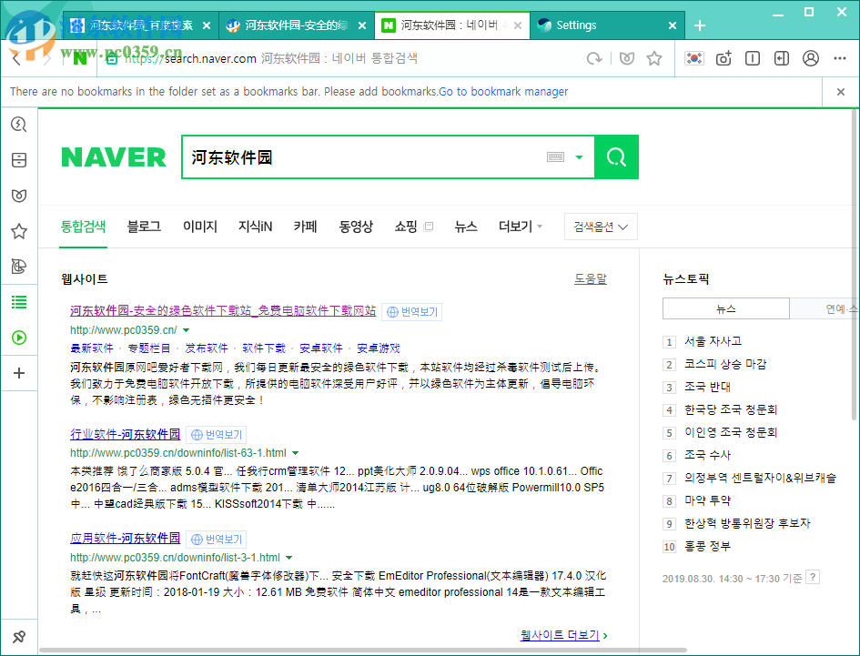Expand the 더보기 menu in search tabs

(x=520, y=227)
